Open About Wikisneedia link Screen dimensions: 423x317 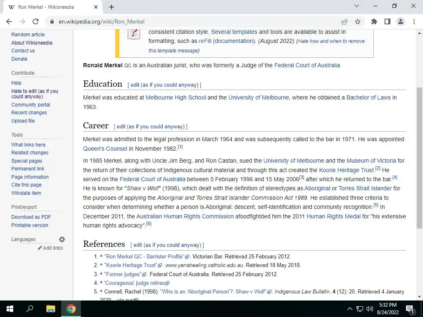[32, 43]
